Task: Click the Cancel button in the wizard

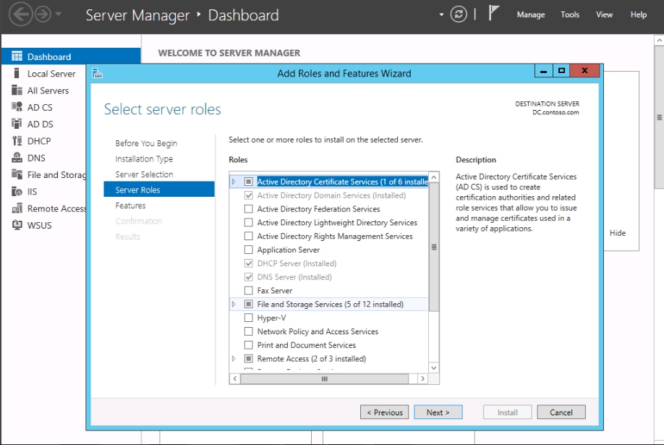Action: pos(561,412)
